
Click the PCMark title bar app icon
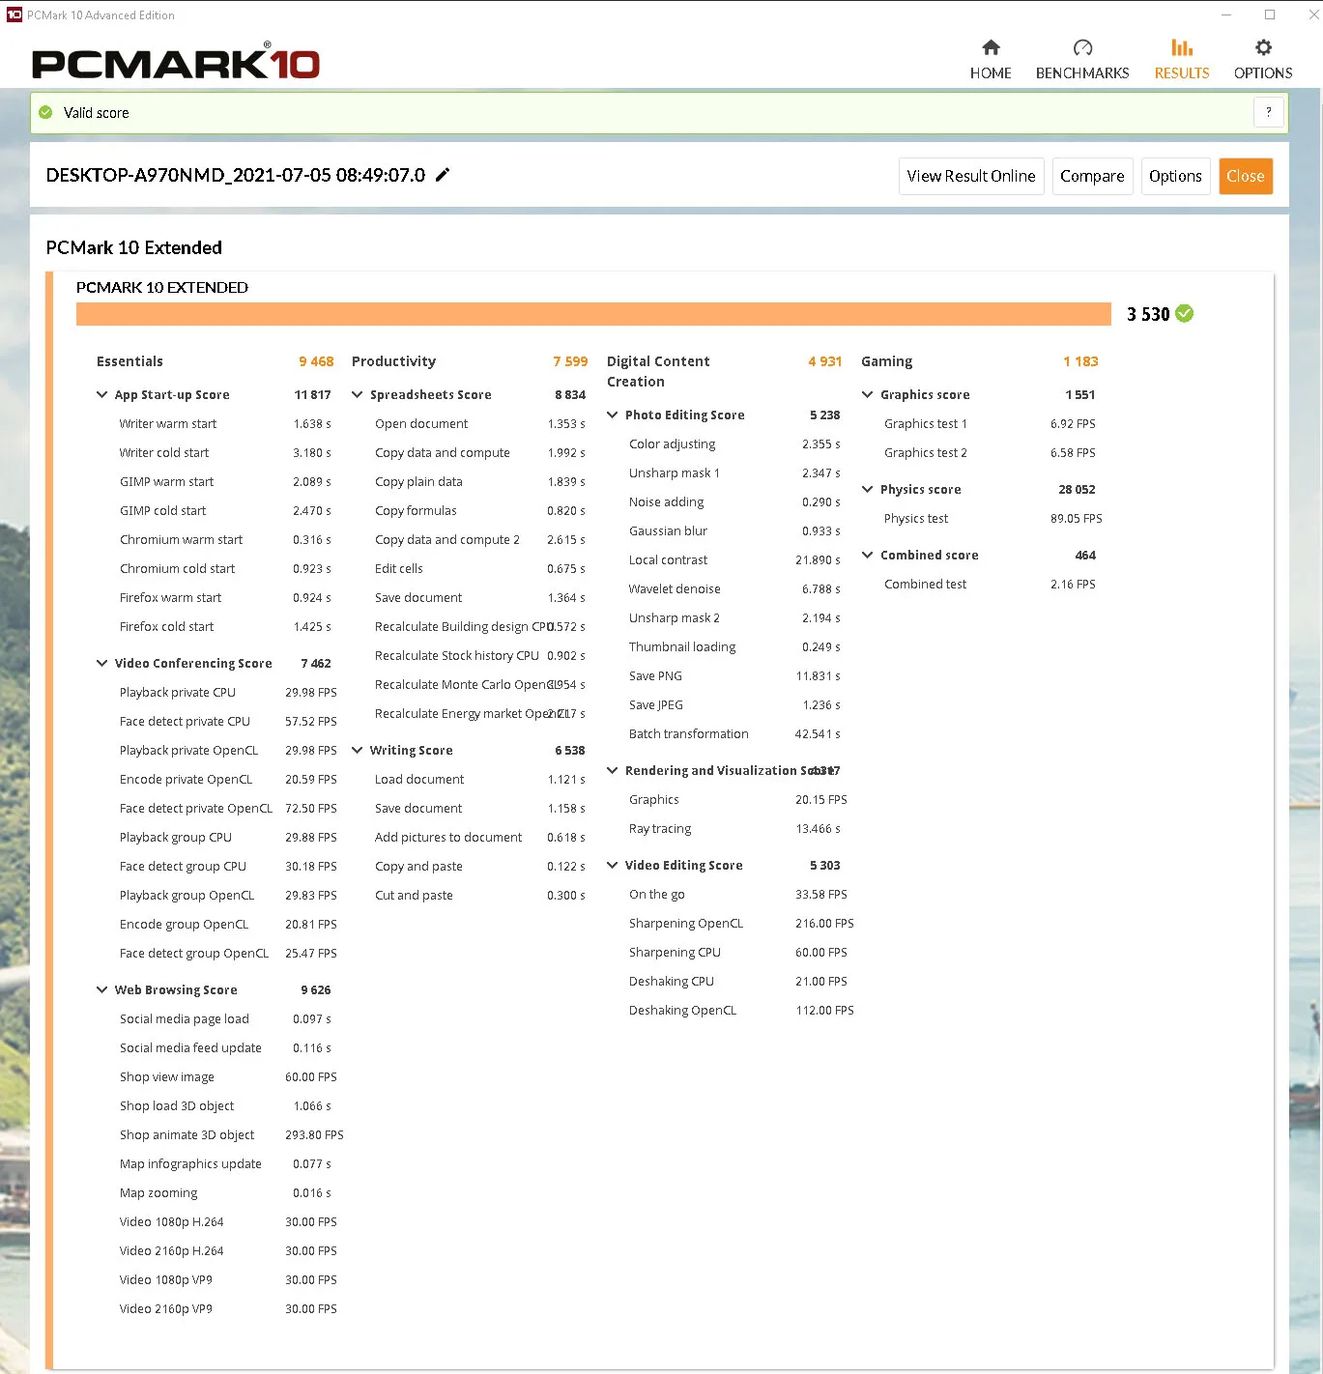(14, 14)
